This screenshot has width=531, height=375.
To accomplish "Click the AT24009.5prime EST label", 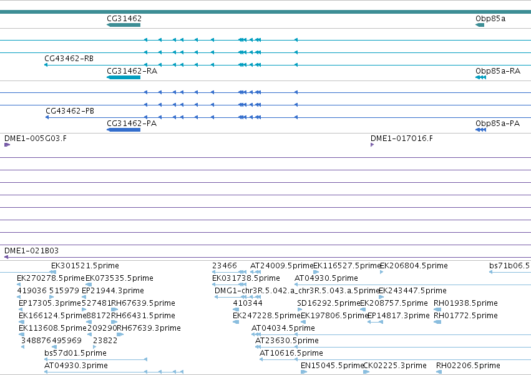I will tap(282, 266).
